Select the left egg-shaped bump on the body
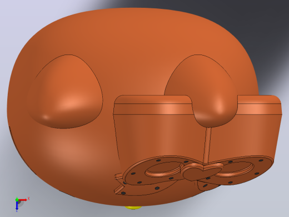289x217 pixels. pyautogui.click(x=65, y=91)
